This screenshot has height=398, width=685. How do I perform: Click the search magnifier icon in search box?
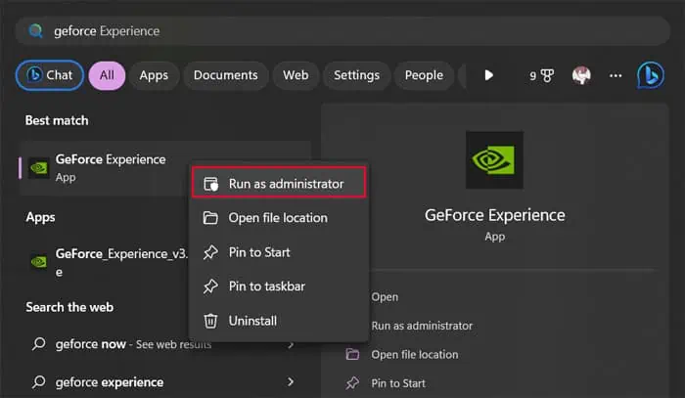(35, 31)
